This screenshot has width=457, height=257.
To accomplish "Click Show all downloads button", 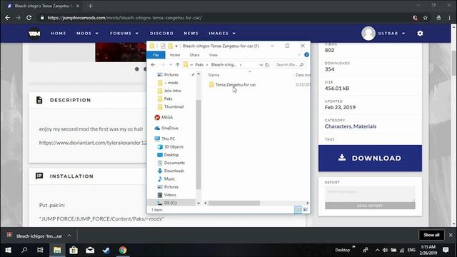I will tap(431, 235).
